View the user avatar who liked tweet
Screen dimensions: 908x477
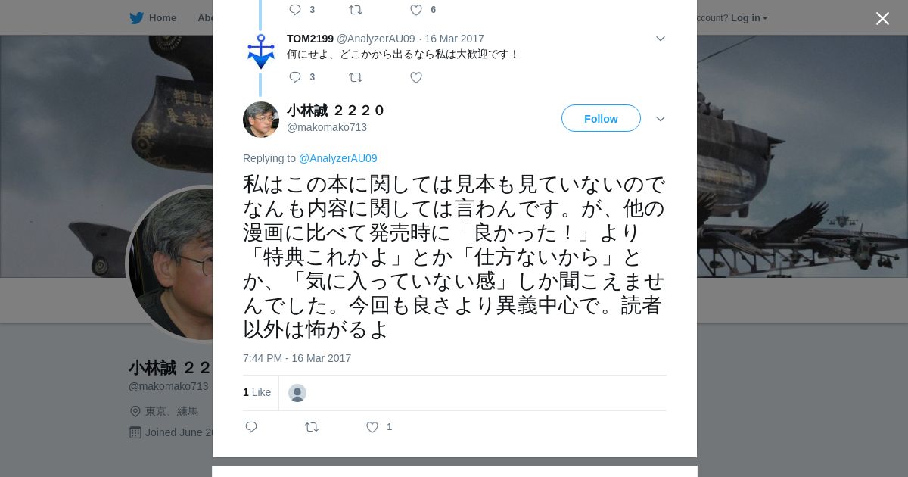(297, 393)
